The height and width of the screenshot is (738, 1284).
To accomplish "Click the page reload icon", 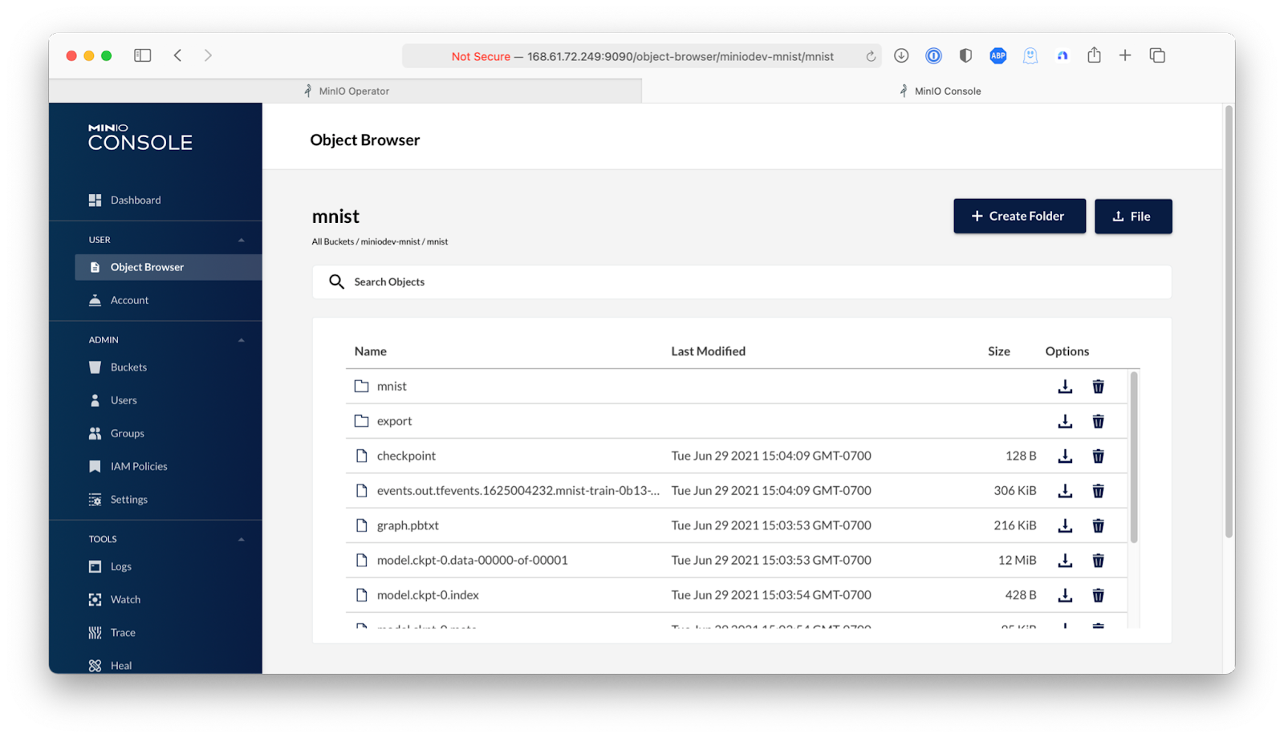I will (x=871, y=56).
